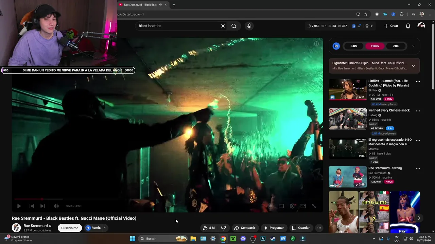435x244 pixels.
Task: Click the search magnifier button
Action: tap(234, 26)
